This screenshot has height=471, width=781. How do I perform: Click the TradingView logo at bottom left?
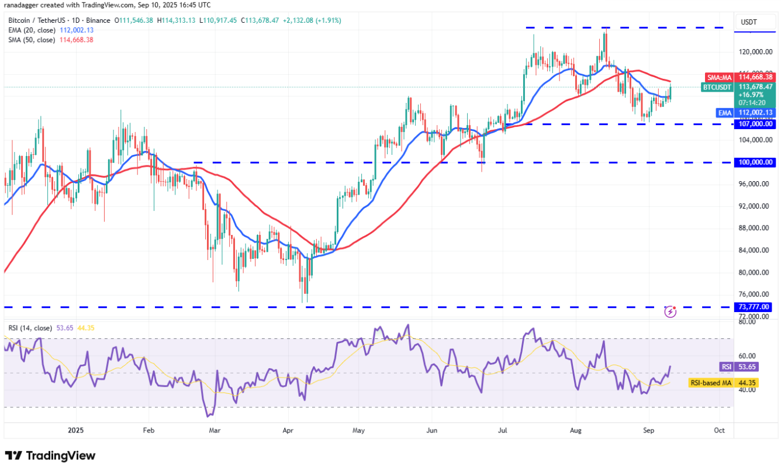(50, 456)
